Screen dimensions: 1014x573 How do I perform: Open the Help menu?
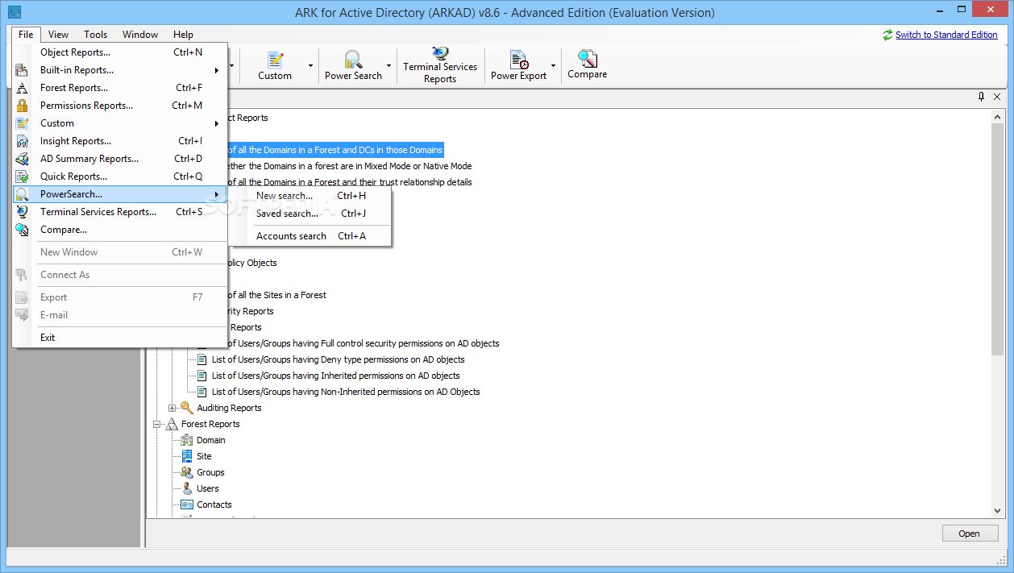click(183, 35)
